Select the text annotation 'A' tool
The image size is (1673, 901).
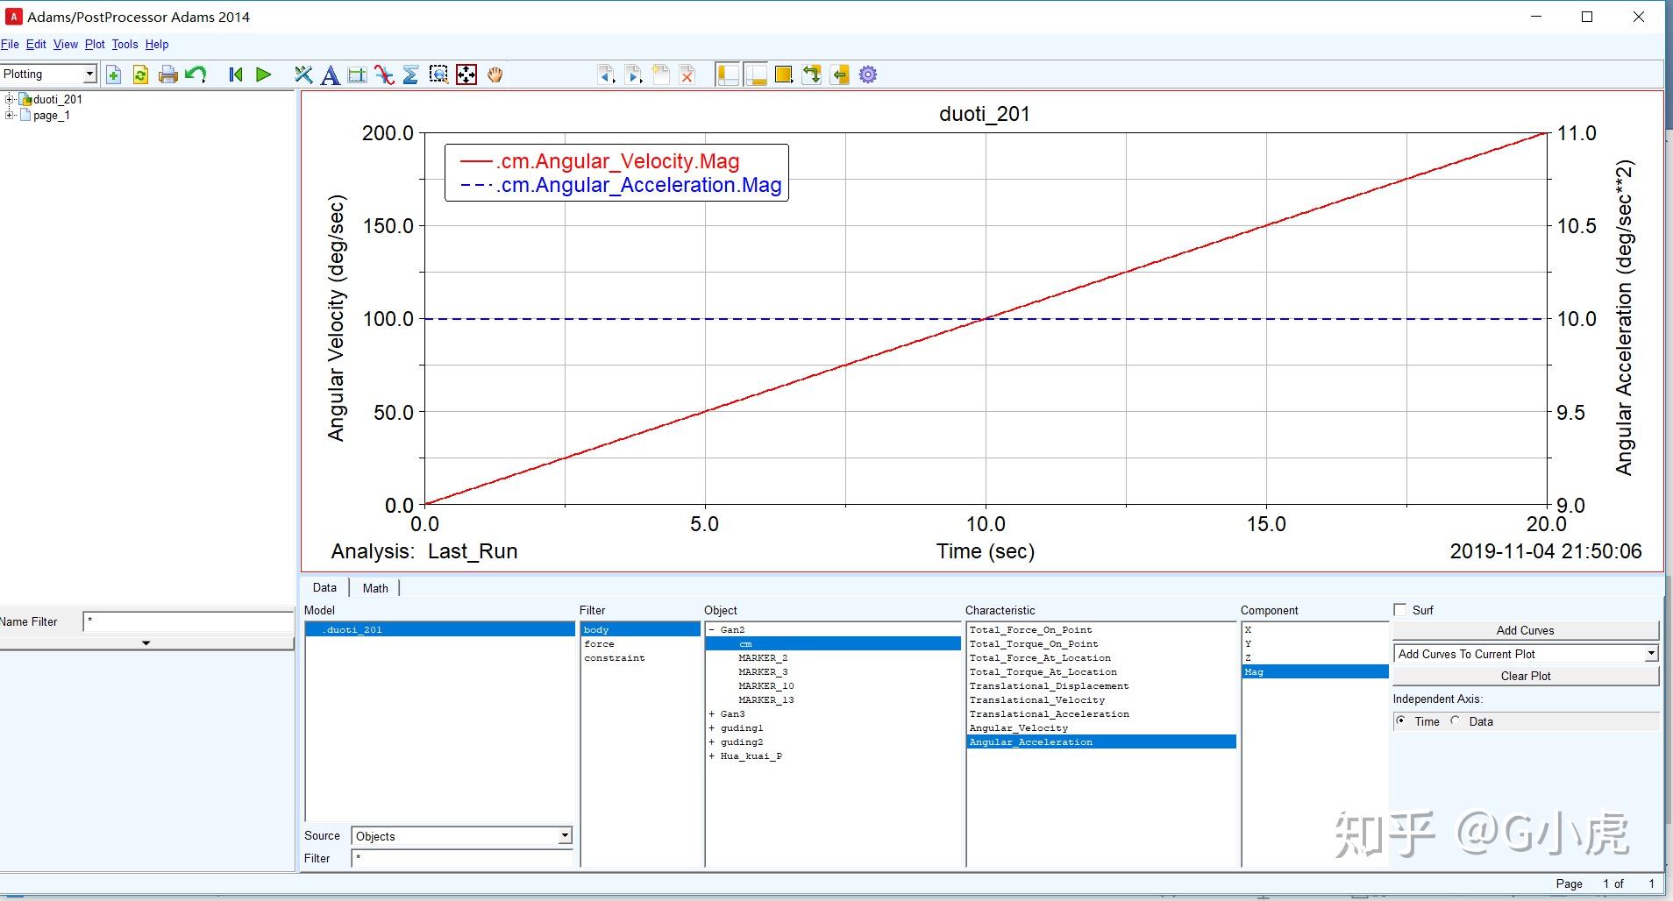[330, 75]
